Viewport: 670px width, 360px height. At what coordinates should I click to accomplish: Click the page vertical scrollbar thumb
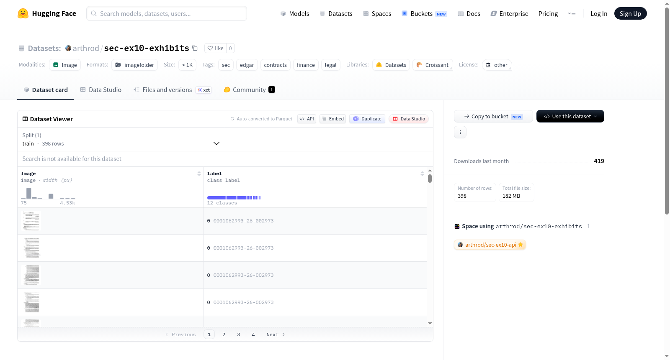coord(667,111)
